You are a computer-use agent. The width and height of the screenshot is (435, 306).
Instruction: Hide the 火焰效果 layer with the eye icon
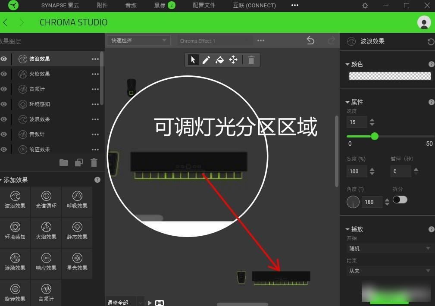(x=4, y=74)
